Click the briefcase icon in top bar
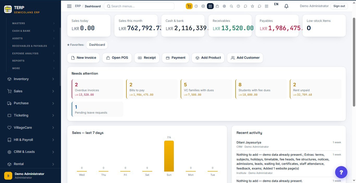356x183 pixels. coord(217,6)
